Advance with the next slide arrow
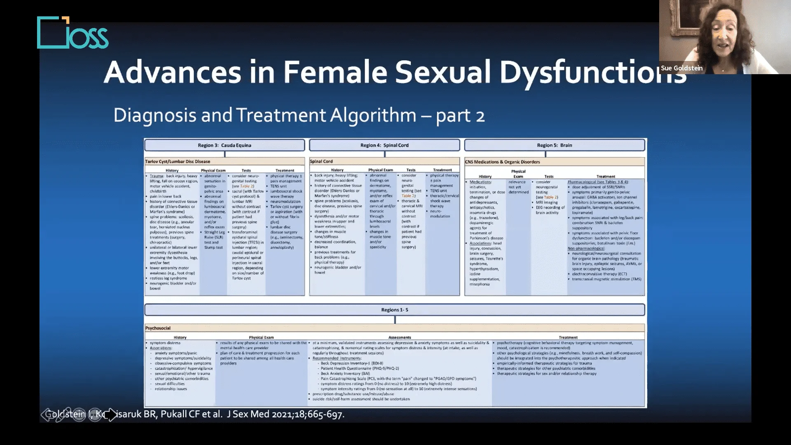791x445 pixels. [x=111, y=415]
